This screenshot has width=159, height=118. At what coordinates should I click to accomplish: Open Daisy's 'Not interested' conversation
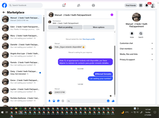coord(22,73)
